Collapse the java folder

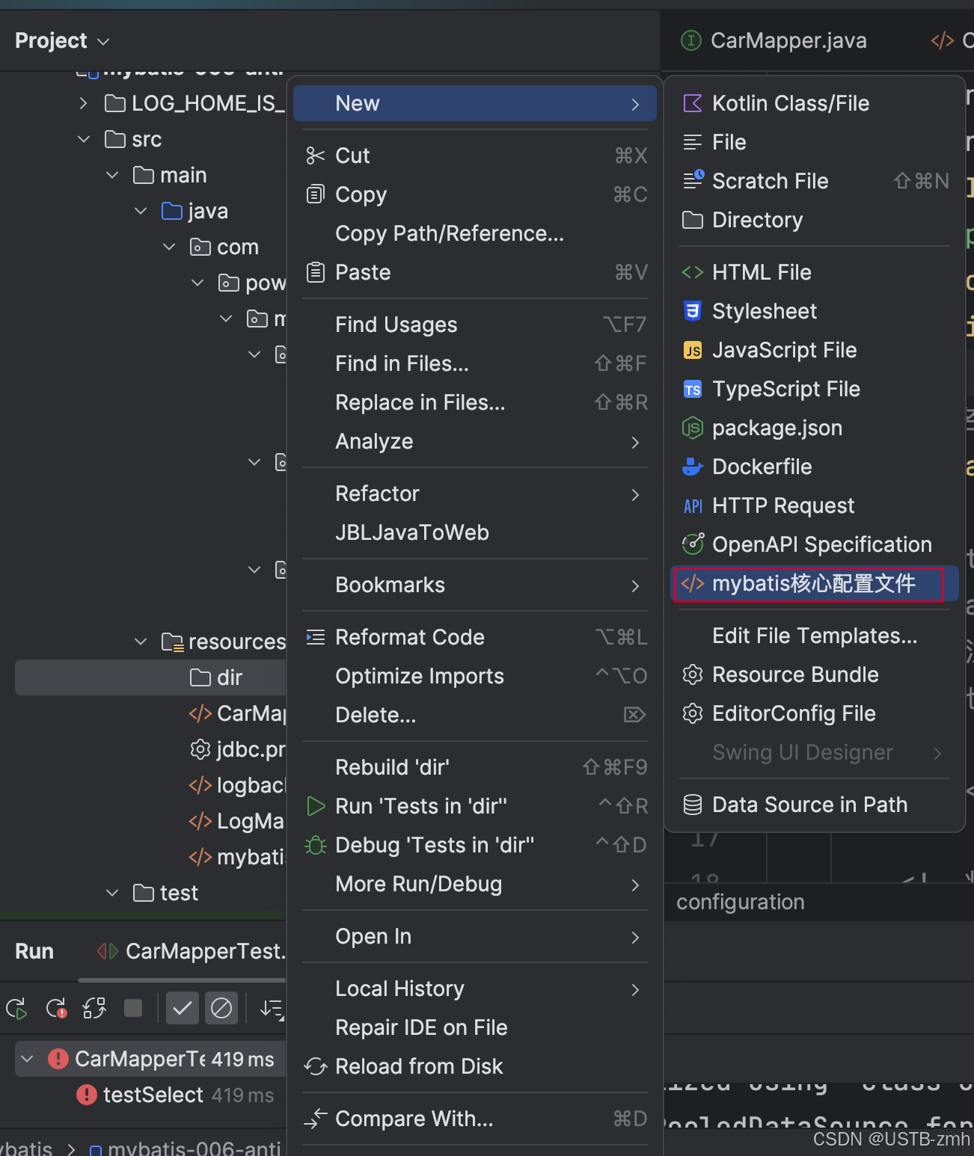141,211
